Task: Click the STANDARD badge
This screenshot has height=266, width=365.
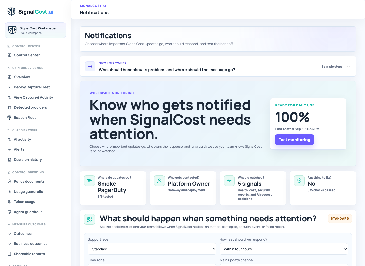Action: [x=340, y=218]
